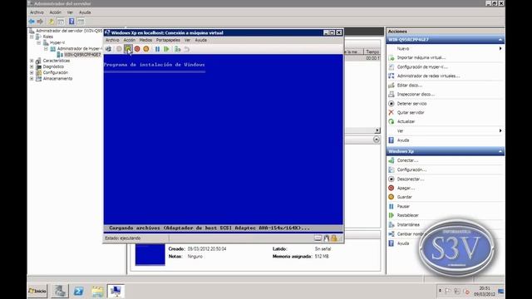Click Instantánea action for Windows Xp
The height and width of the screenshot is (299, 532).
(408, 225)
